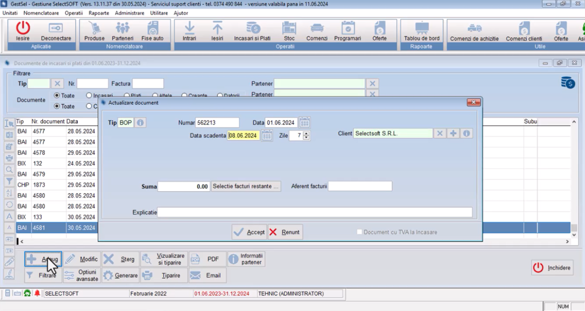Open Comenzi de achizitie
The height and width of the screenshot is (311, 585).
[x=474, y=31]
